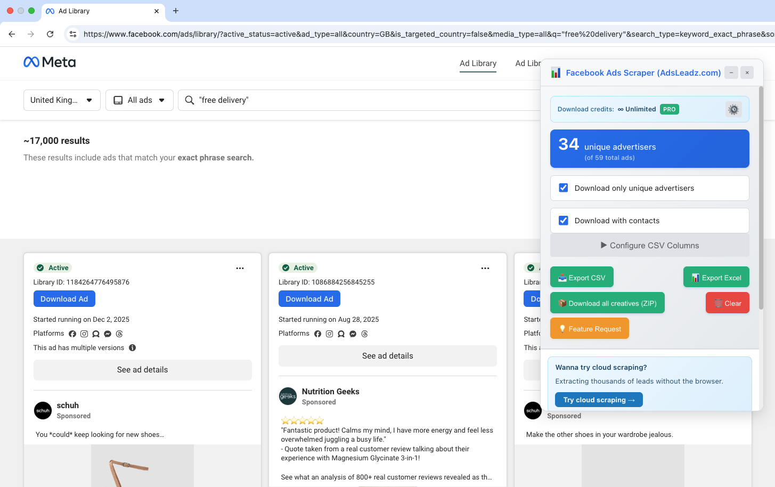Click Try cloud scraping

[x=599, y=400]
